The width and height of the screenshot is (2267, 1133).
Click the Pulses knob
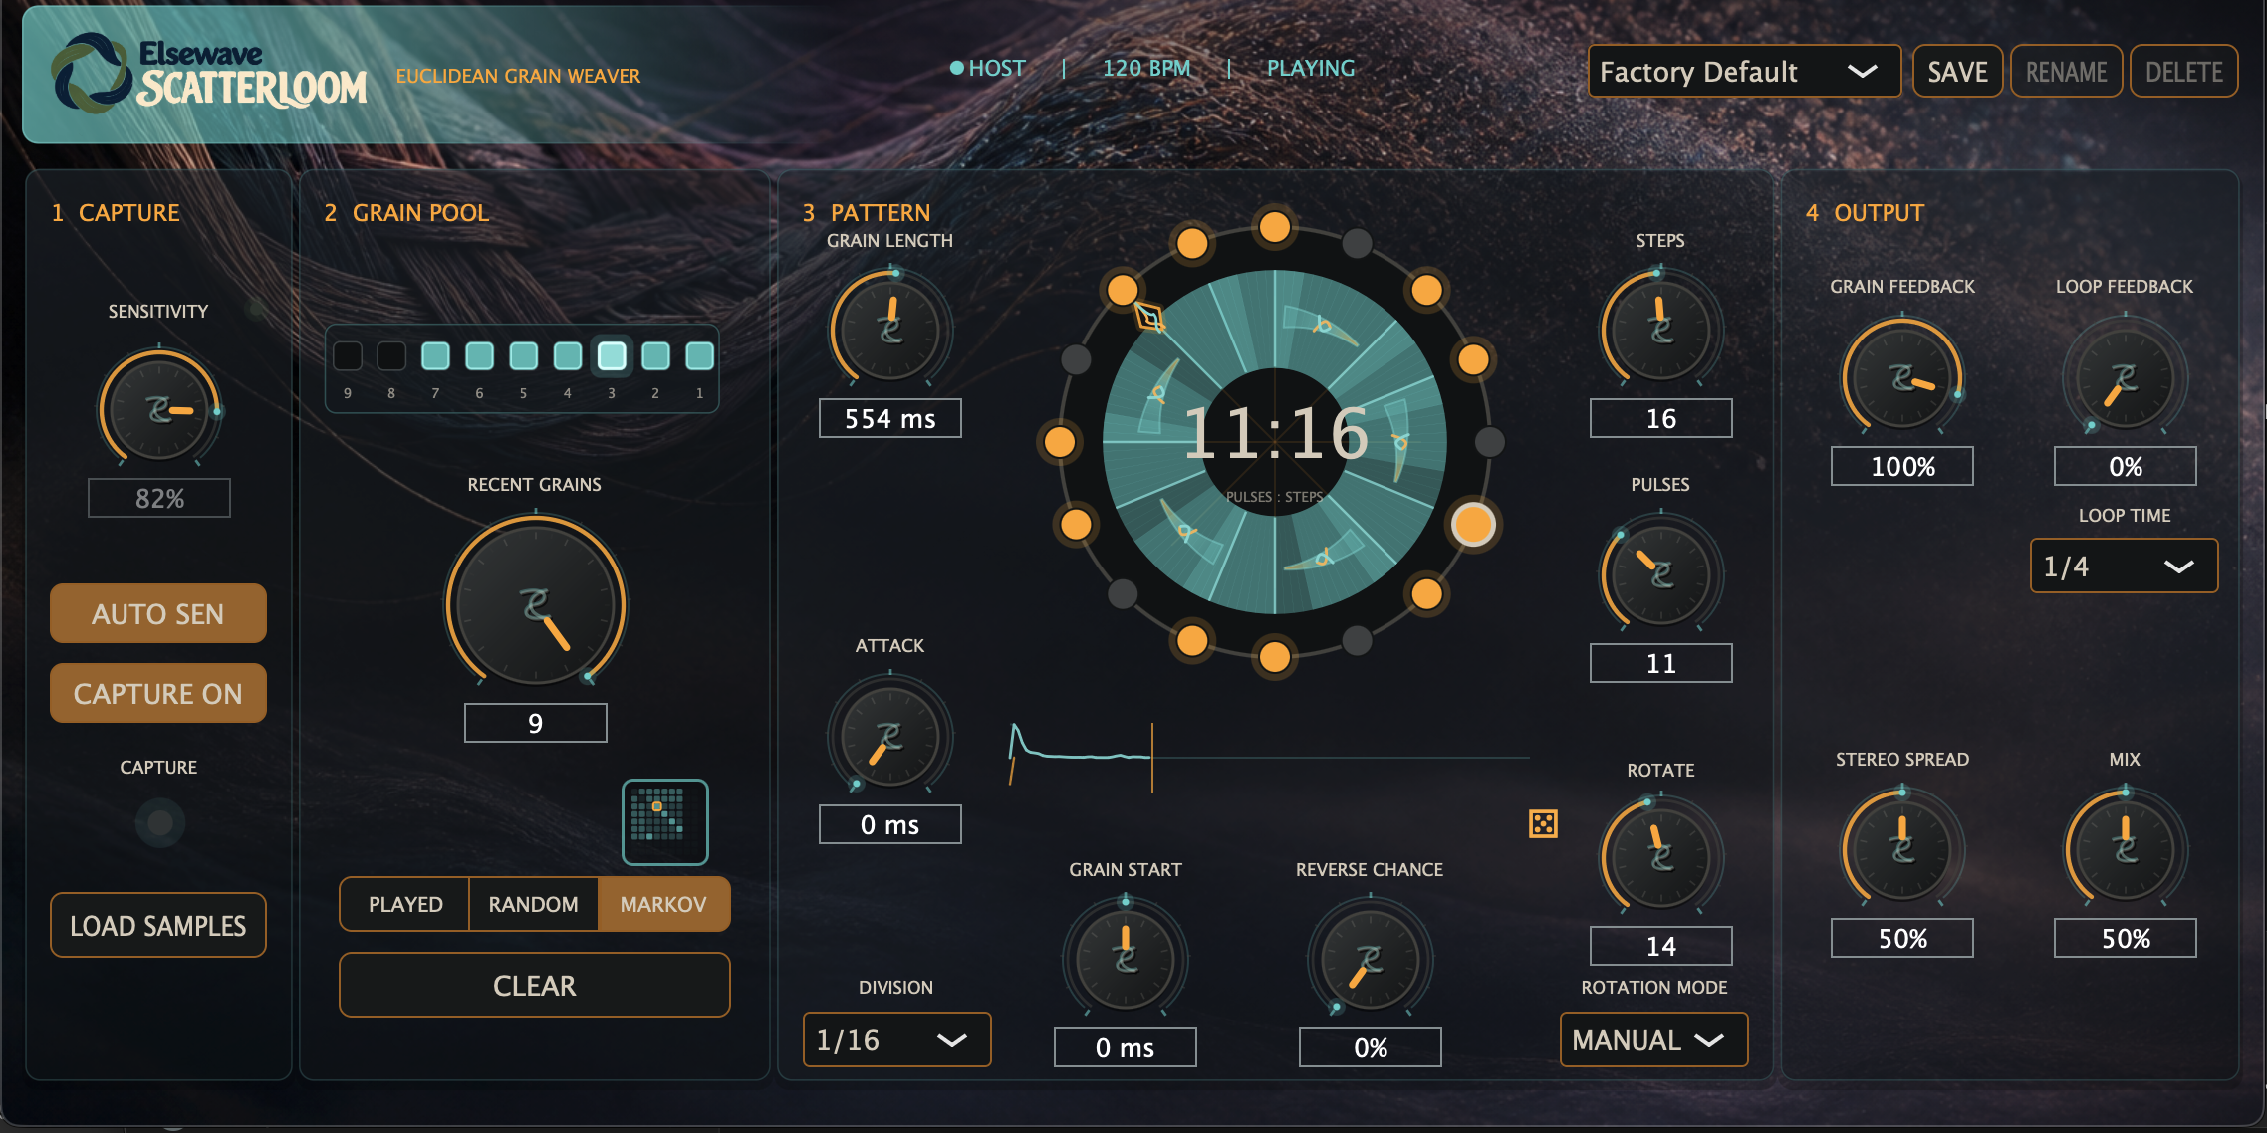(x=1660, y=573)
